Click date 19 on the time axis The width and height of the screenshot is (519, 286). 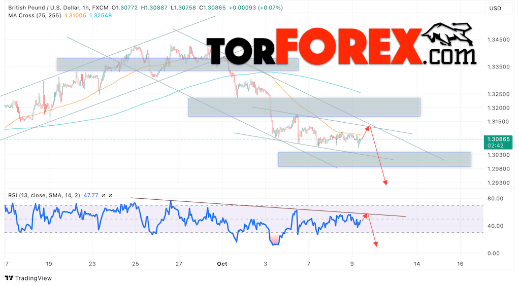(49, 264)
